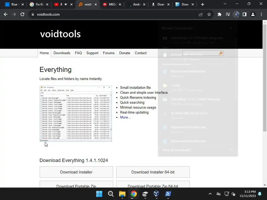Image resolution: width=267 pixels, height=200 pixels.
Task: Click the 'Download Everything 1.4.1.1024' heading
Action: (74, 160)
